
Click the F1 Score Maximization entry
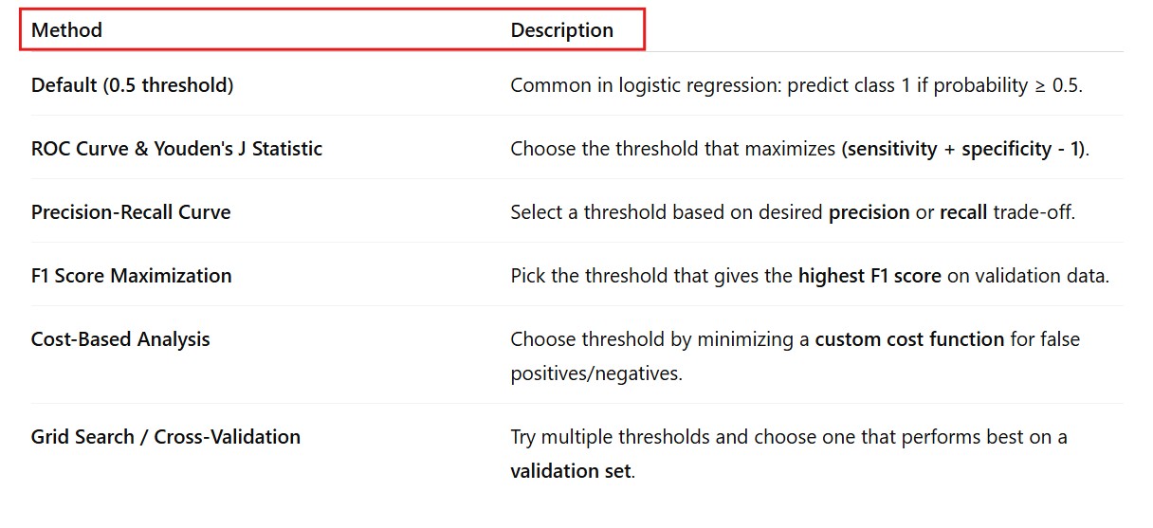point(131,276)
